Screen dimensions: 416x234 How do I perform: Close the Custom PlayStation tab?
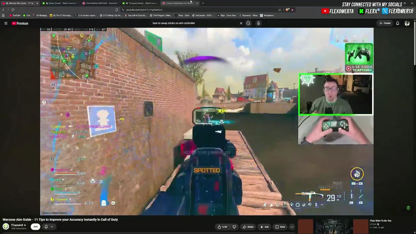tap(197, 3)
